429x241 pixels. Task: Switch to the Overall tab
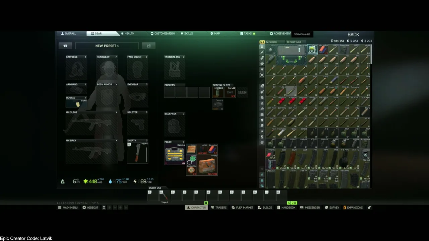tap(68, 33)
